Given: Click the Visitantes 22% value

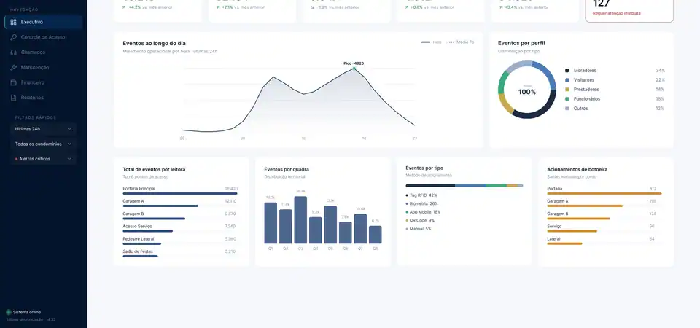Looking at the screenshot, I should click(661, 80).
